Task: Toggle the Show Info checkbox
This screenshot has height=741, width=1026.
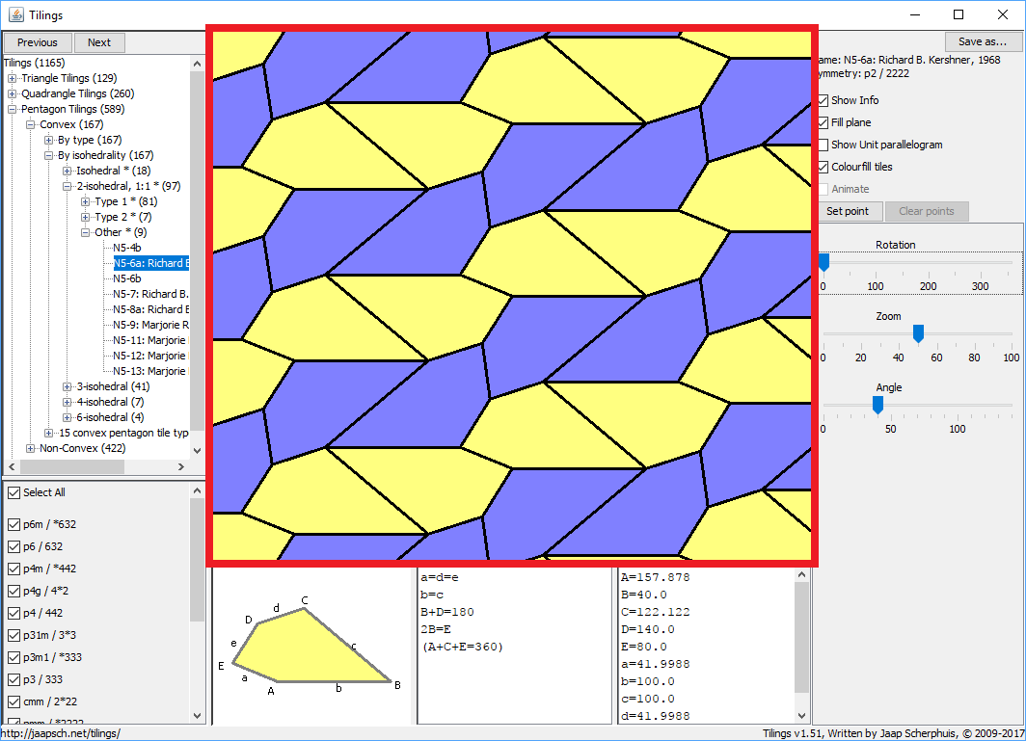Action: pos(823,101)
